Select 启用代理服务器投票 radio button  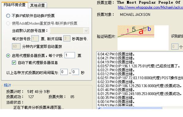pyautogui.click(x=8, y=56)
